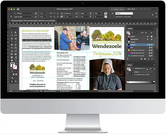
Task: Switch to Paragraph Formatting Controls
Action: coord(11,17)
